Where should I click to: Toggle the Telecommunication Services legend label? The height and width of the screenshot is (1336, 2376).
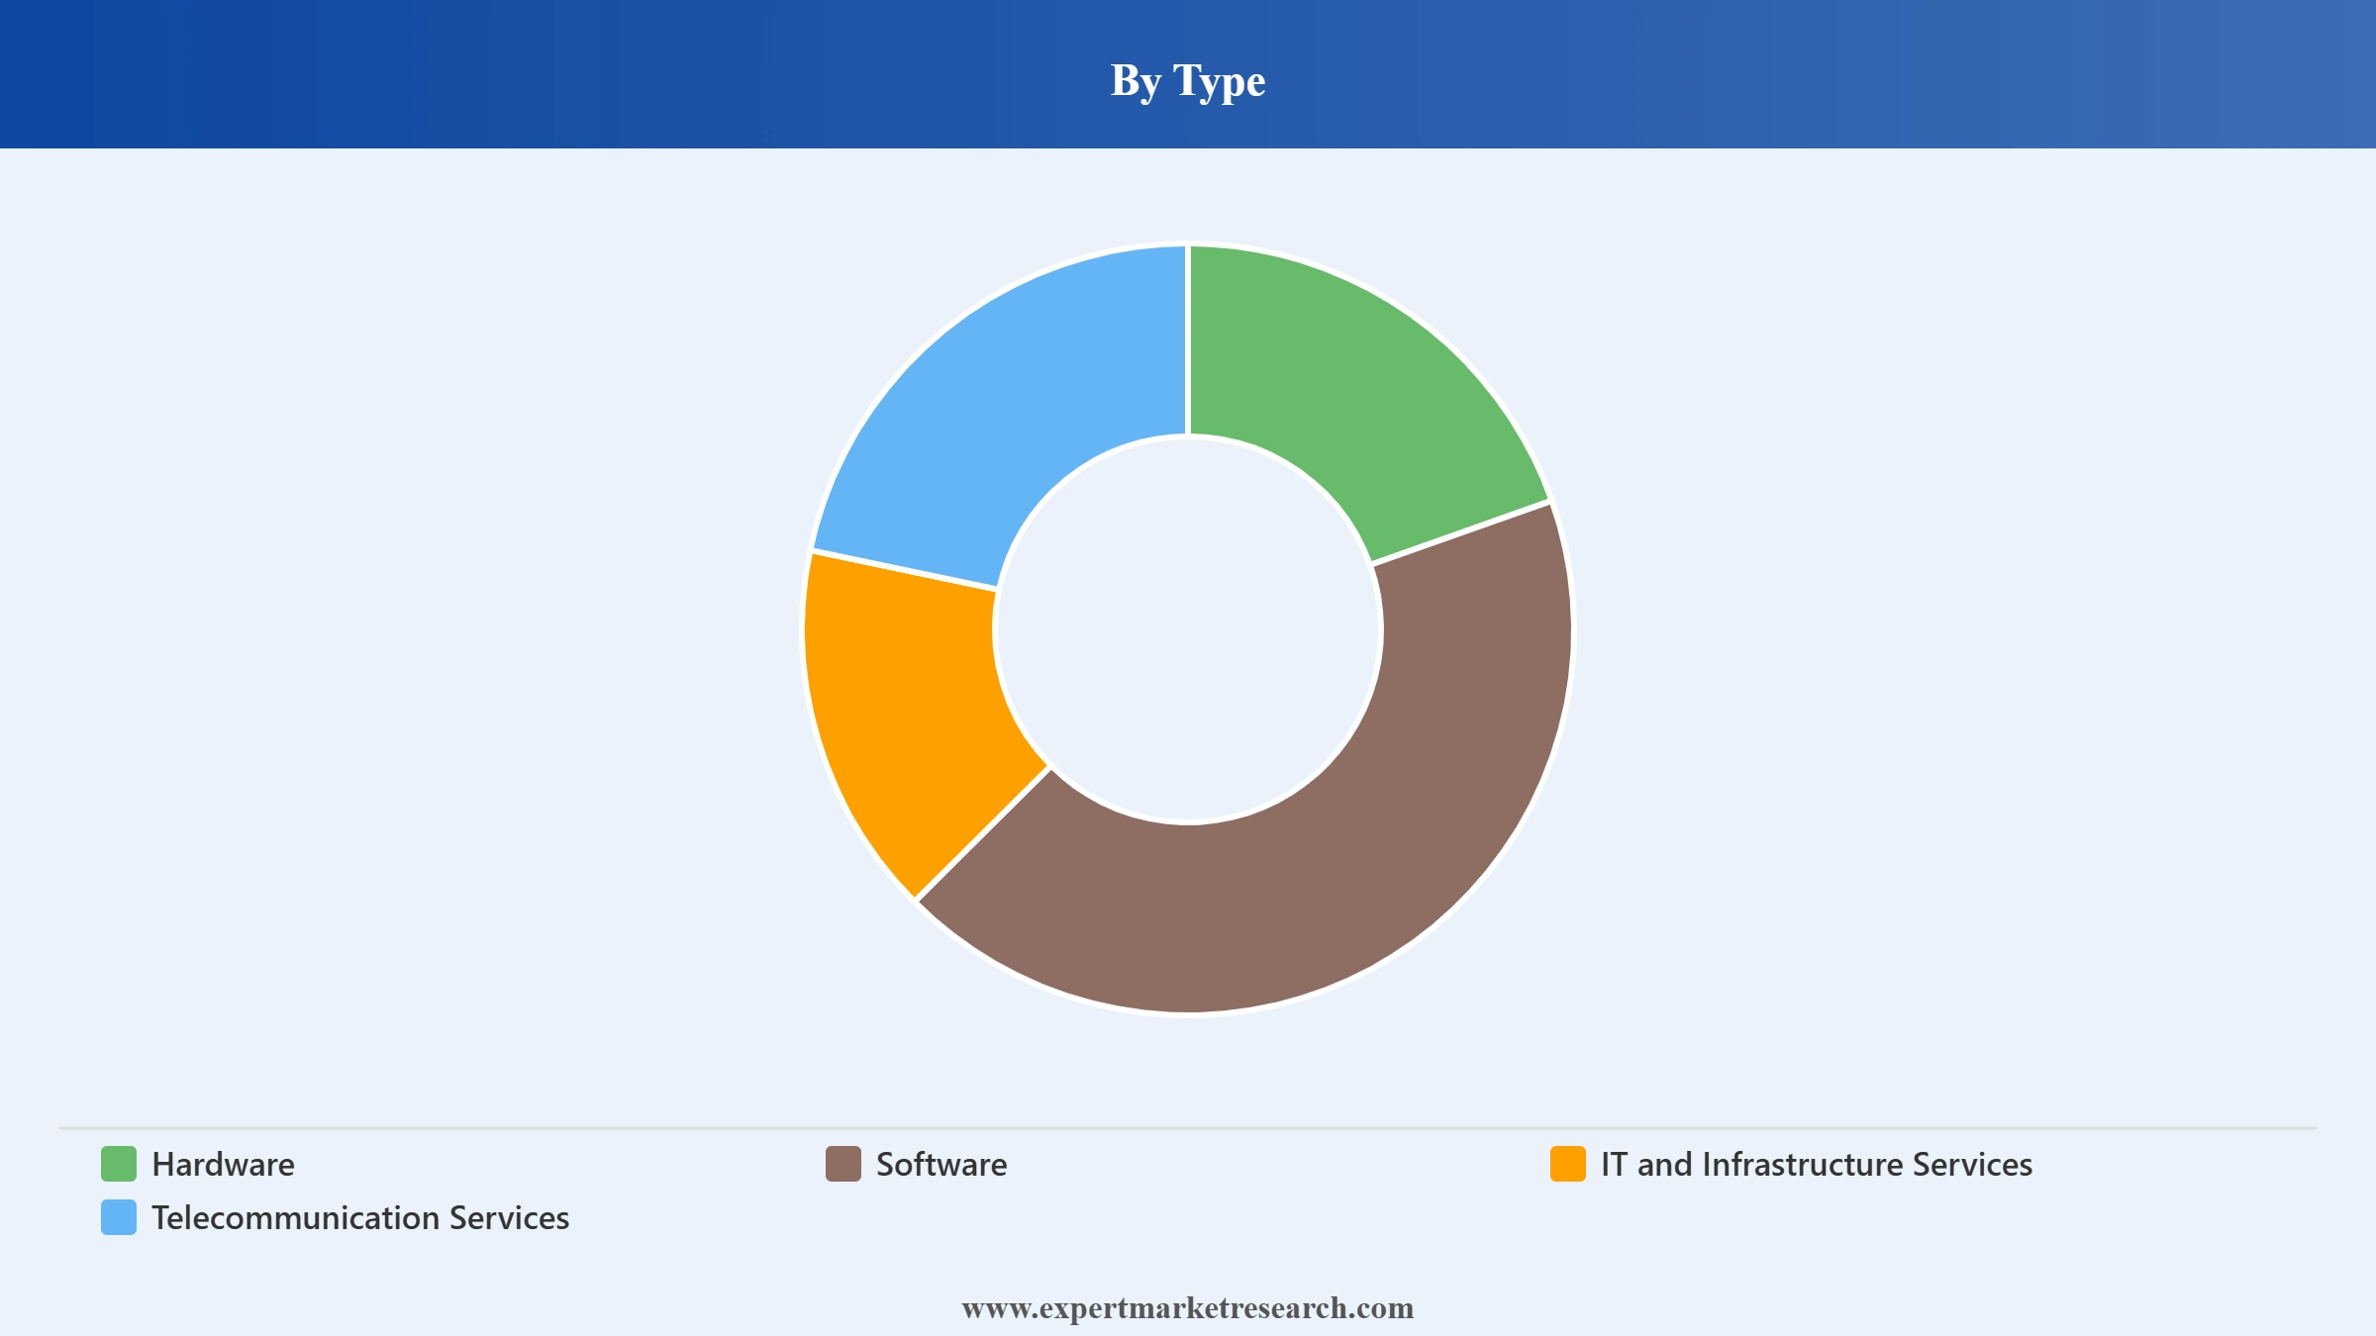[360, 1218]
